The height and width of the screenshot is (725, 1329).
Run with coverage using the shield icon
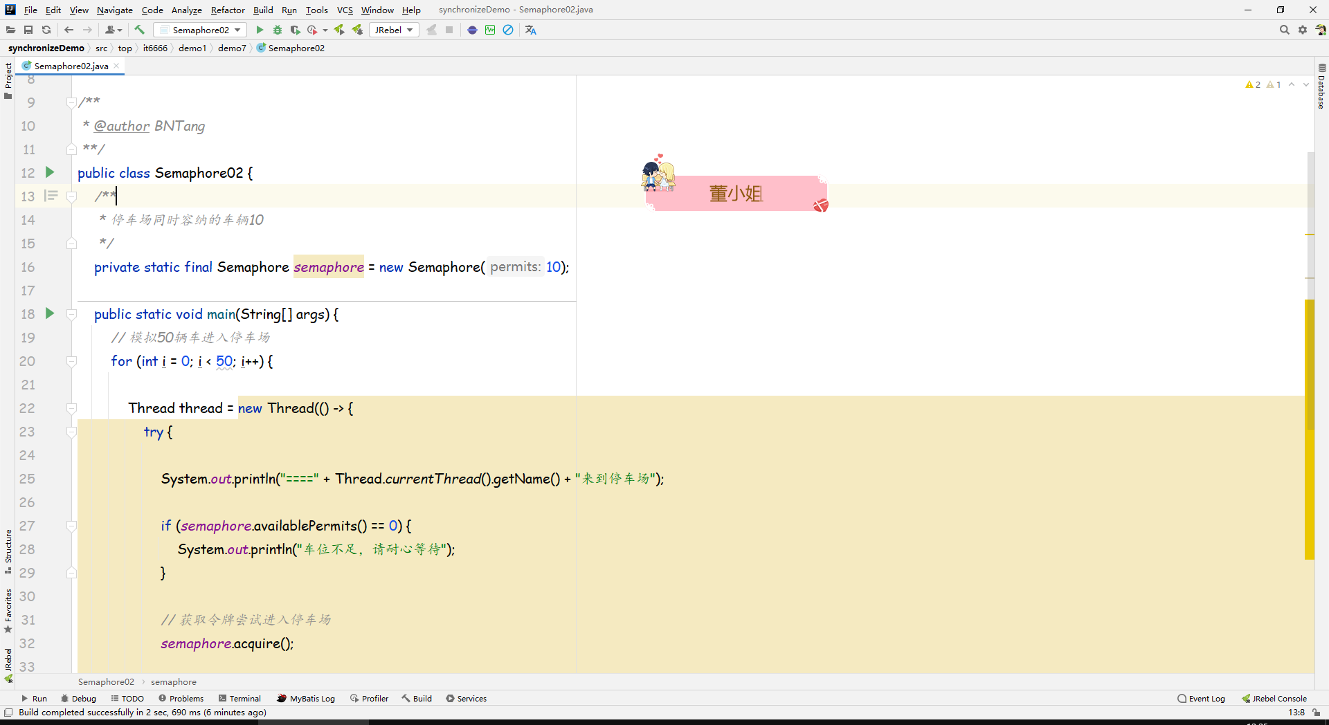[295, 30]
